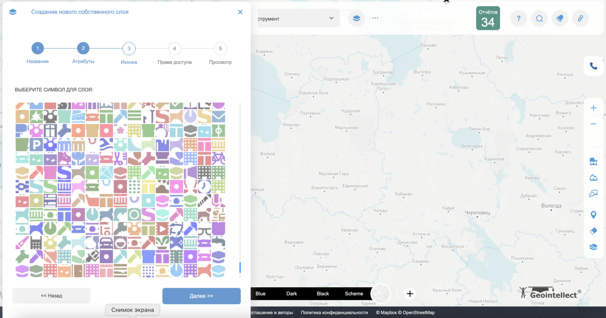
Task: Click the link sharing icon top right
Action: click(580, 18)
